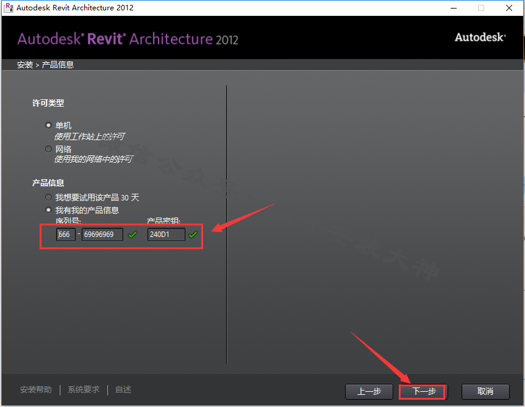This screenshot has height=407, width=525.
Task: Click the 使用我的网络中的许可 description text
Action: point(94,159)
